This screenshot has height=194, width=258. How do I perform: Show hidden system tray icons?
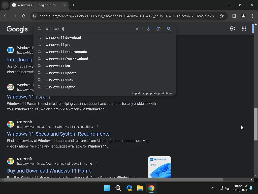(213, 188)
